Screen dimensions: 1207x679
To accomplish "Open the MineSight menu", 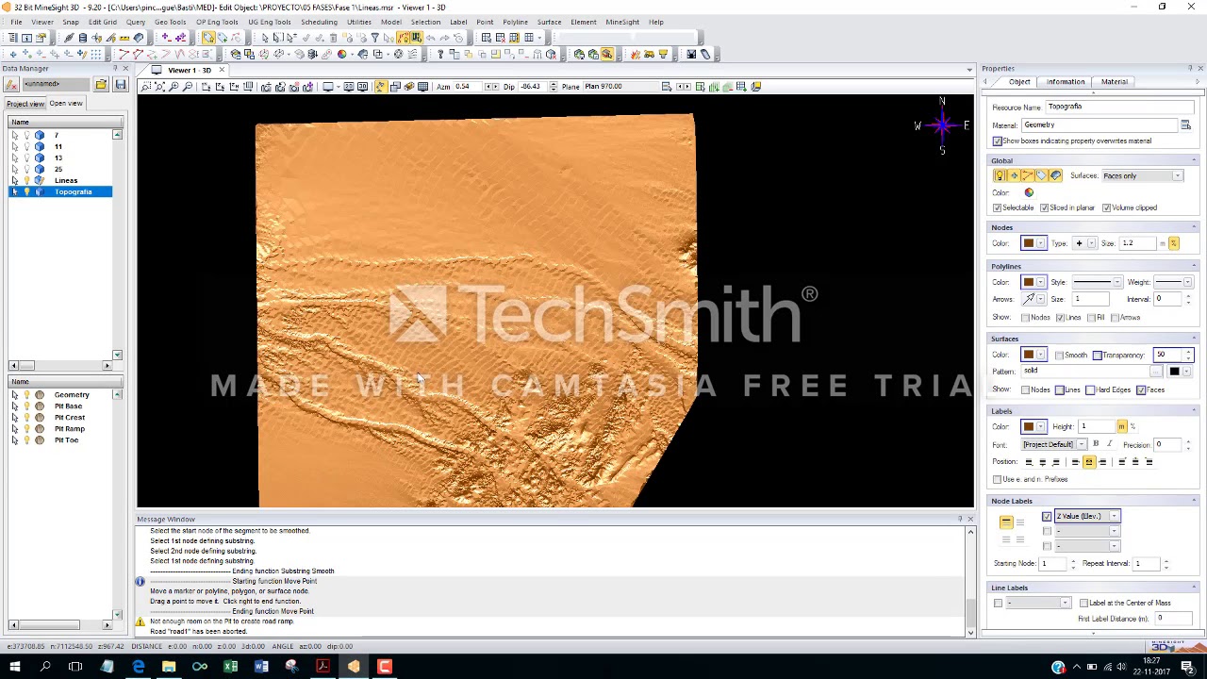I will click(622, 22).
